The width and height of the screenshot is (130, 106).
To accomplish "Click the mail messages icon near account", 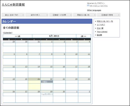I will coord(88,5).
